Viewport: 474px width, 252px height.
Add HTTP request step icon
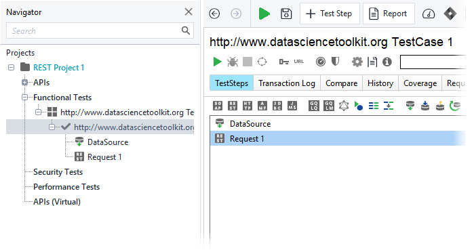248,106
